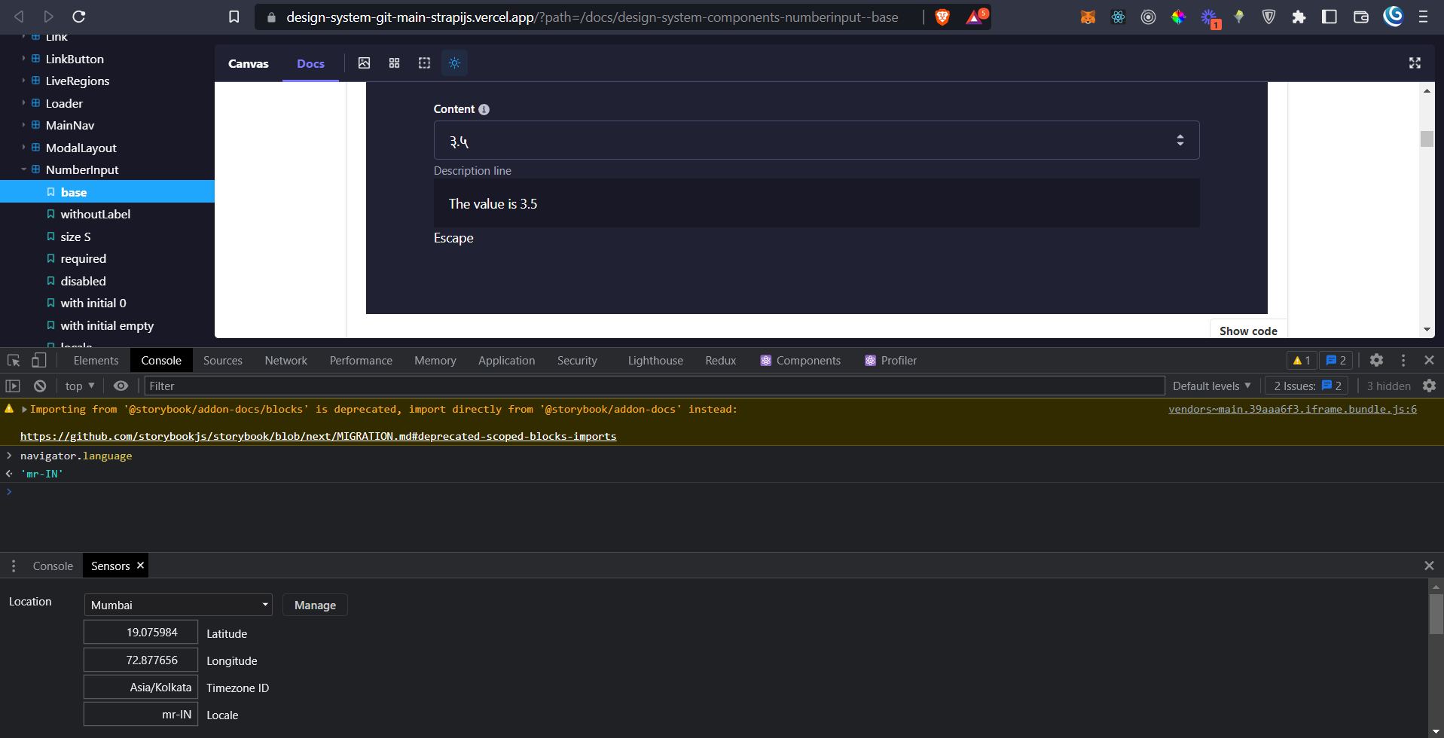The height and width of the screenshot is (738, 1444).
Task: Activate the inspect element cursor tool
Action: coord(12,360)
